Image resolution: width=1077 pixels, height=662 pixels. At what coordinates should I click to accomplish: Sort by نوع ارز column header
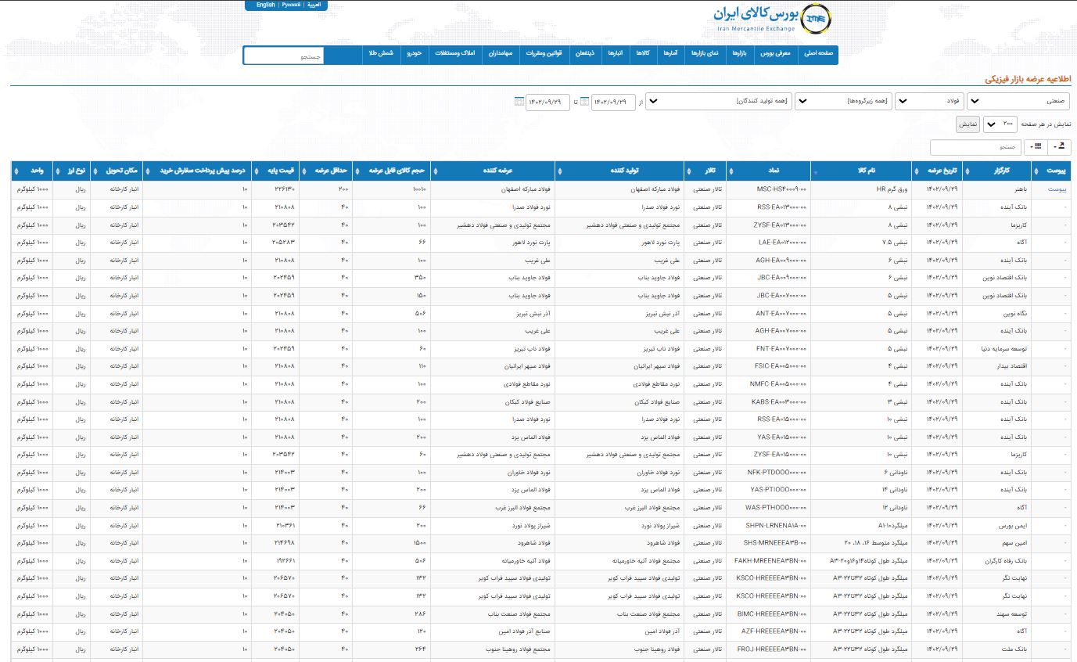tap(72, 171)
